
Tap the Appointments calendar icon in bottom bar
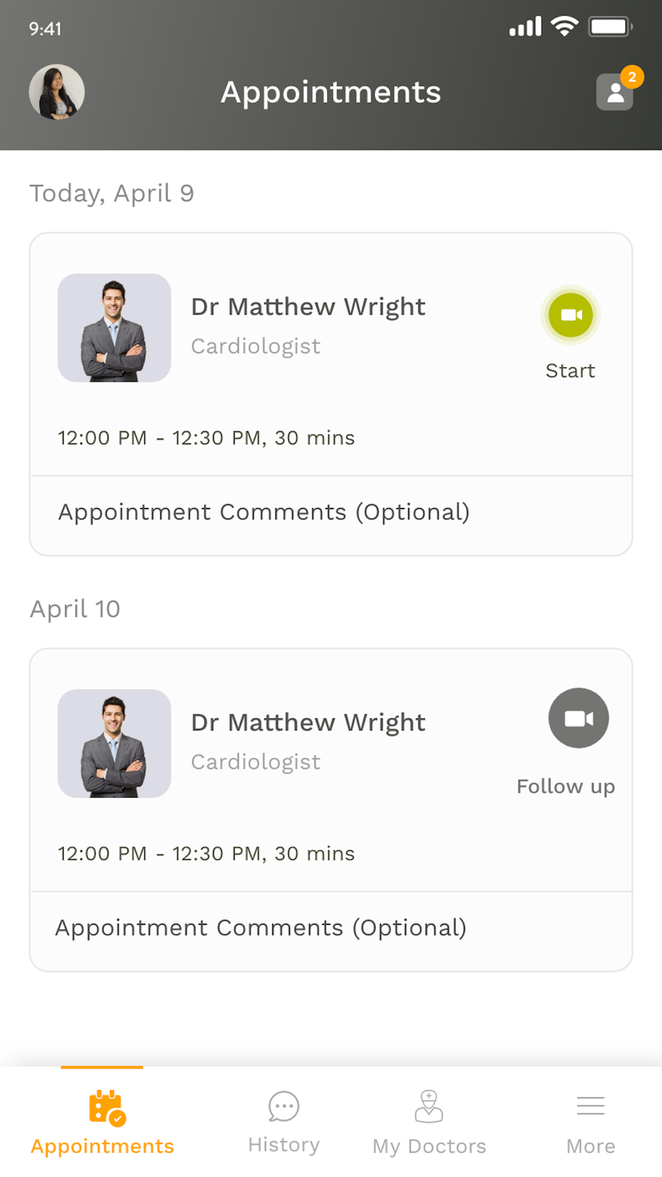pos(106,1107)
